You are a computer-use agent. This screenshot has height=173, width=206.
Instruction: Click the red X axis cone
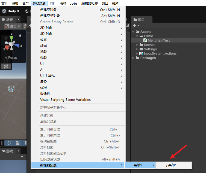[x=7, y=47]
